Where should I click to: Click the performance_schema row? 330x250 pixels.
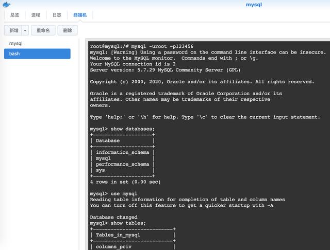(x=123, y=164)
